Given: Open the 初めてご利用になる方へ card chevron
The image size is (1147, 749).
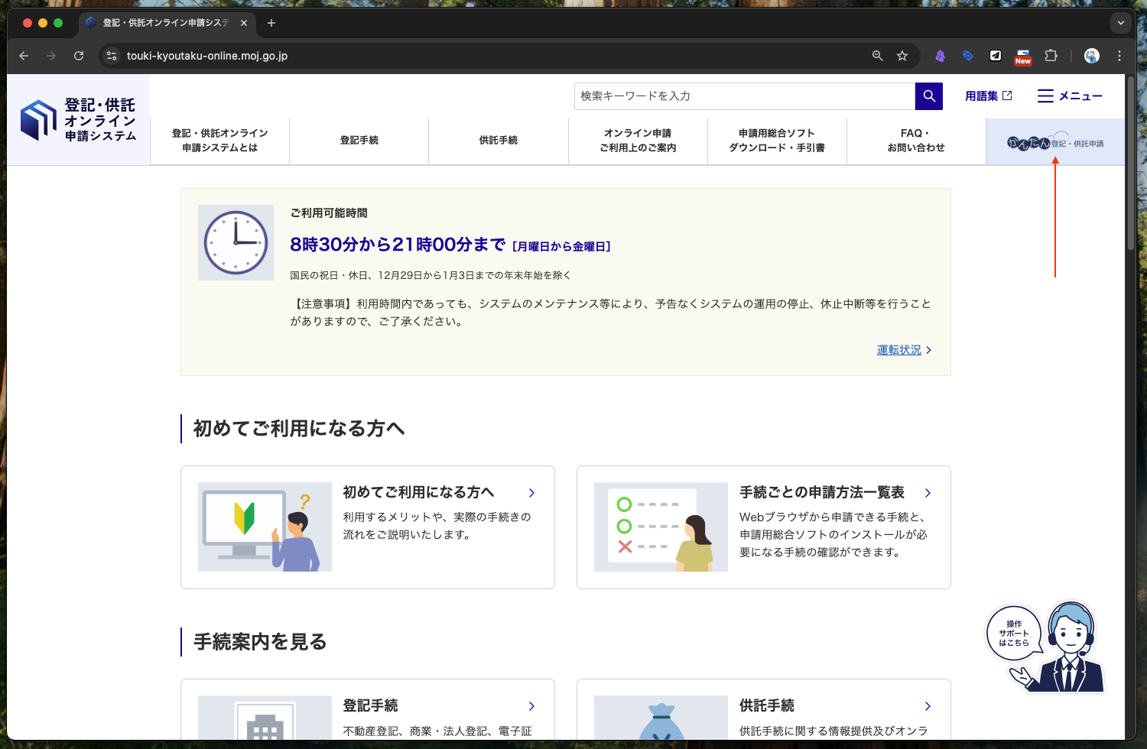Looking at the screenshot, I should point(531,493).
